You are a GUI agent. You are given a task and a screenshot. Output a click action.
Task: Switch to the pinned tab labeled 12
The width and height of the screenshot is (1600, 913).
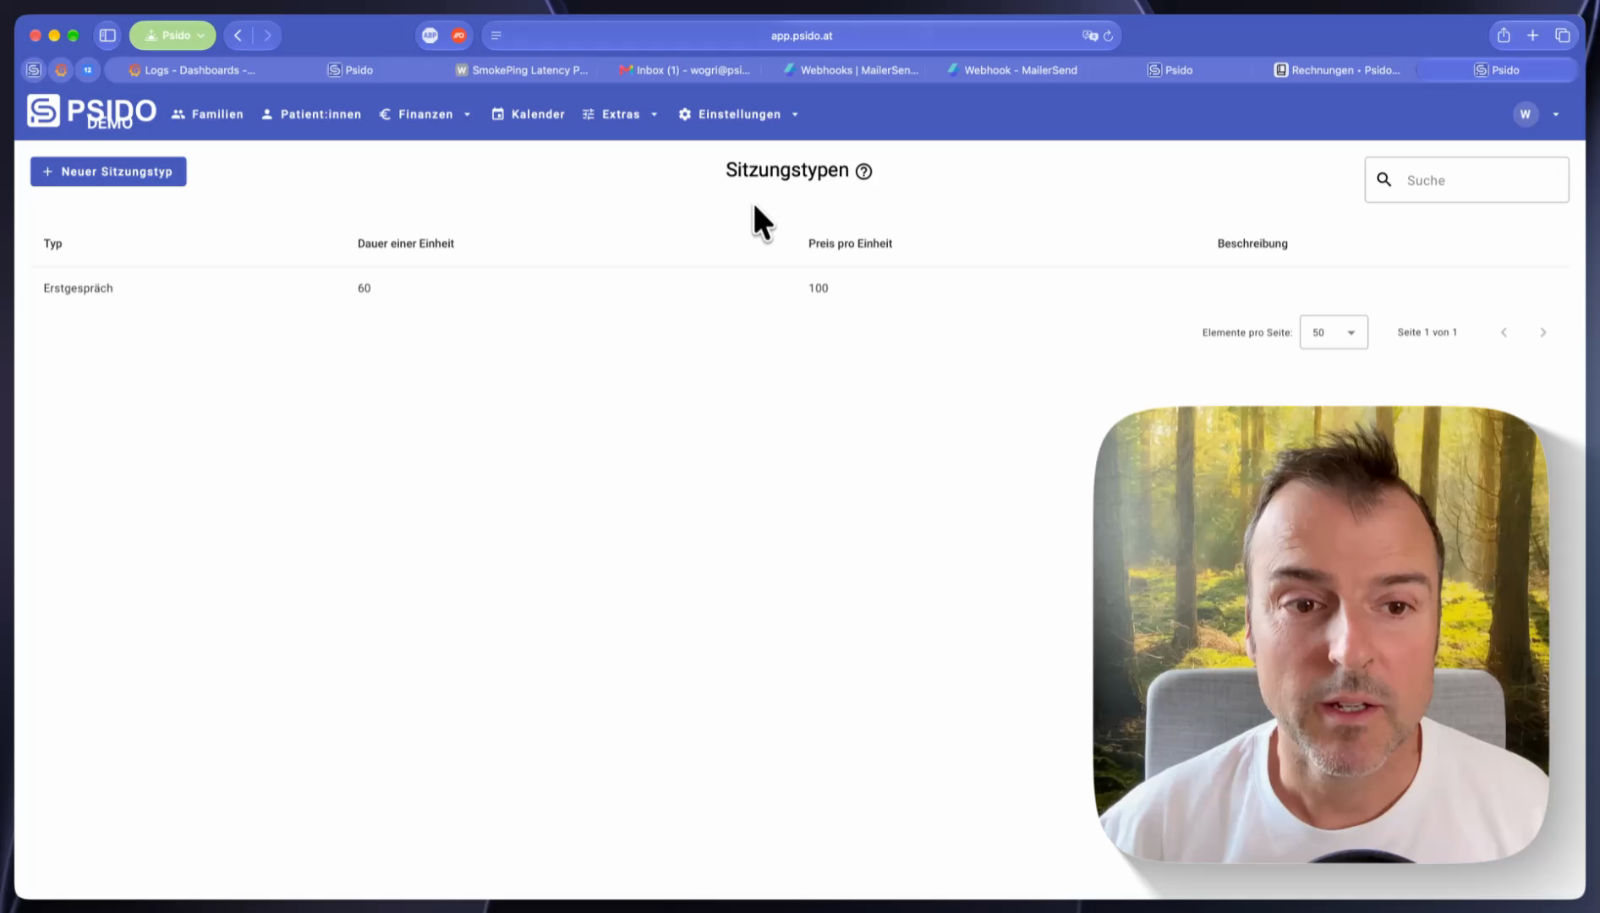coord(88,70)
